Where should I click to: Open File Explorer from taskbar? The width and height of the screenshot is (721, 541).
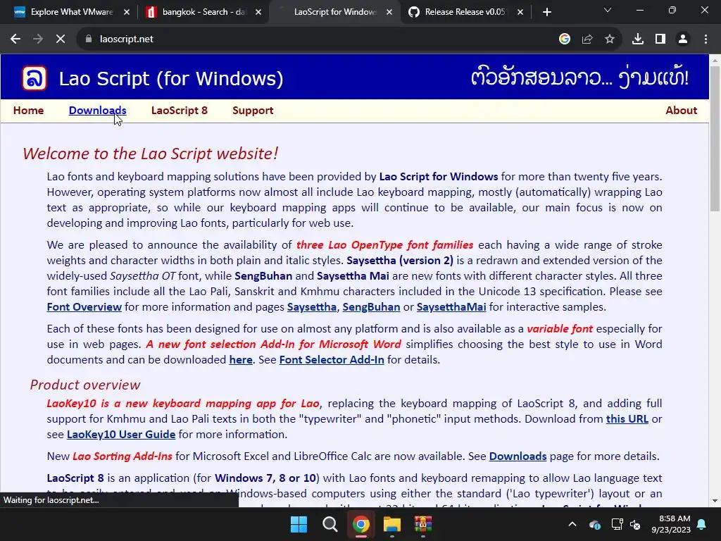pyautogui.click(x=392, y=524)
